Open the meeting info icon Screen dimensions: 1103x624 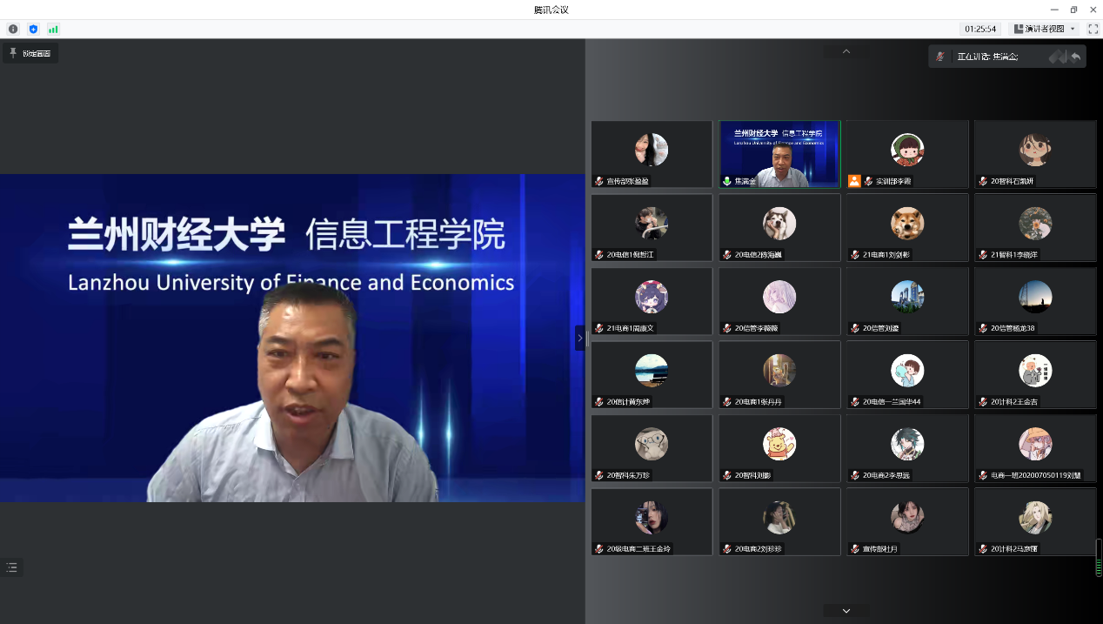[13, 29]
